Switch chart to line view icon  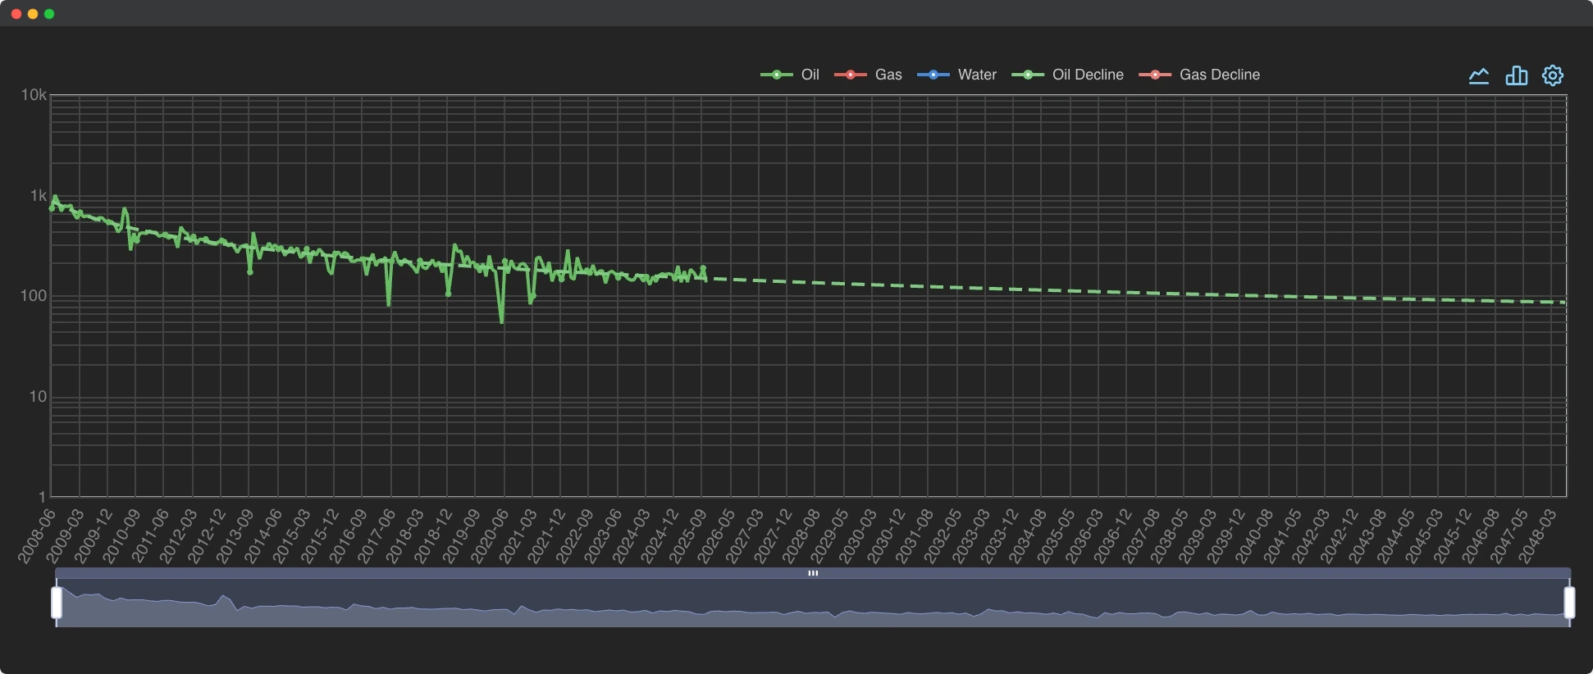[x=1479, y=75]
